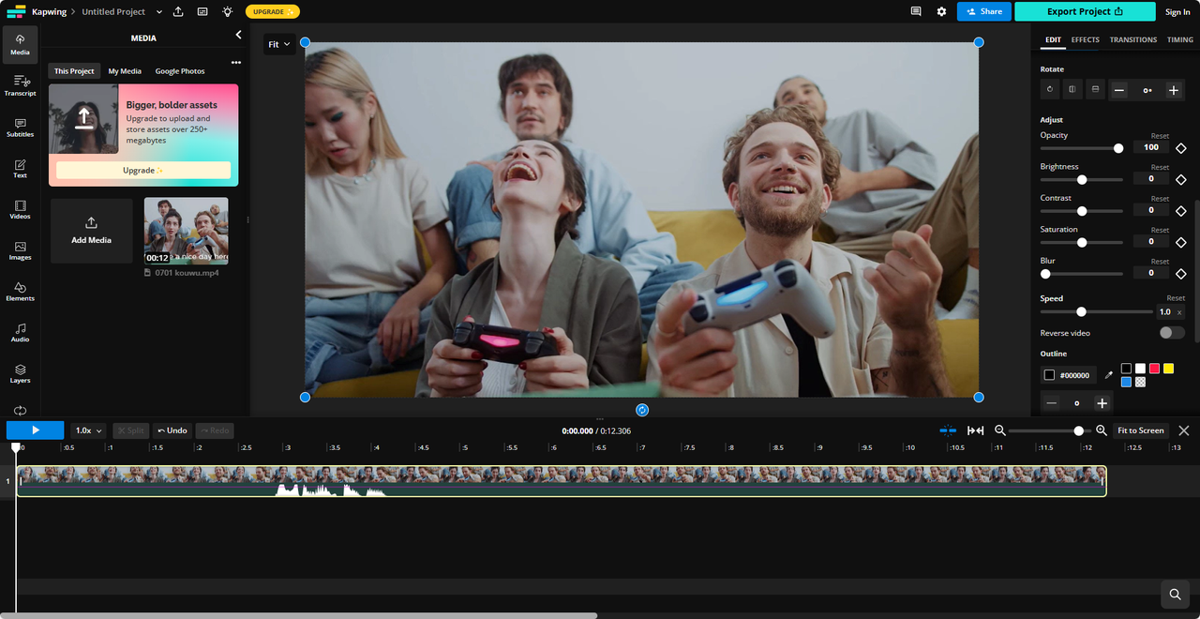This screenshot has width=1200, height=619.
Task: Increase rotation with the plus button
Action: (1174, 90)
